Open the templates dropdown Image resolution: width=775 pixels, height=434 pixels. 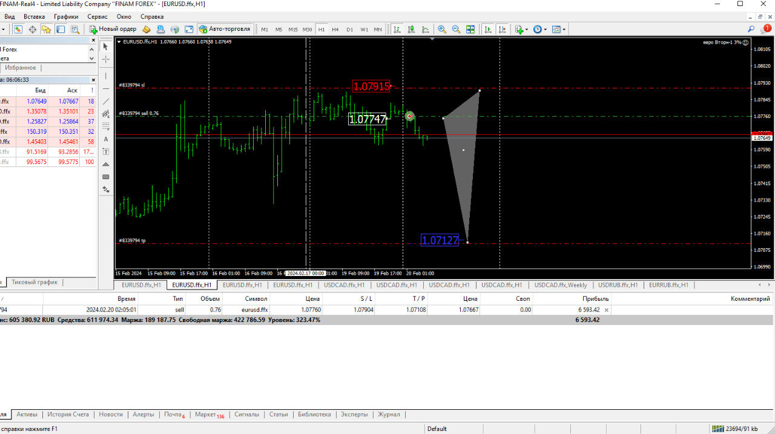(558, 29)
